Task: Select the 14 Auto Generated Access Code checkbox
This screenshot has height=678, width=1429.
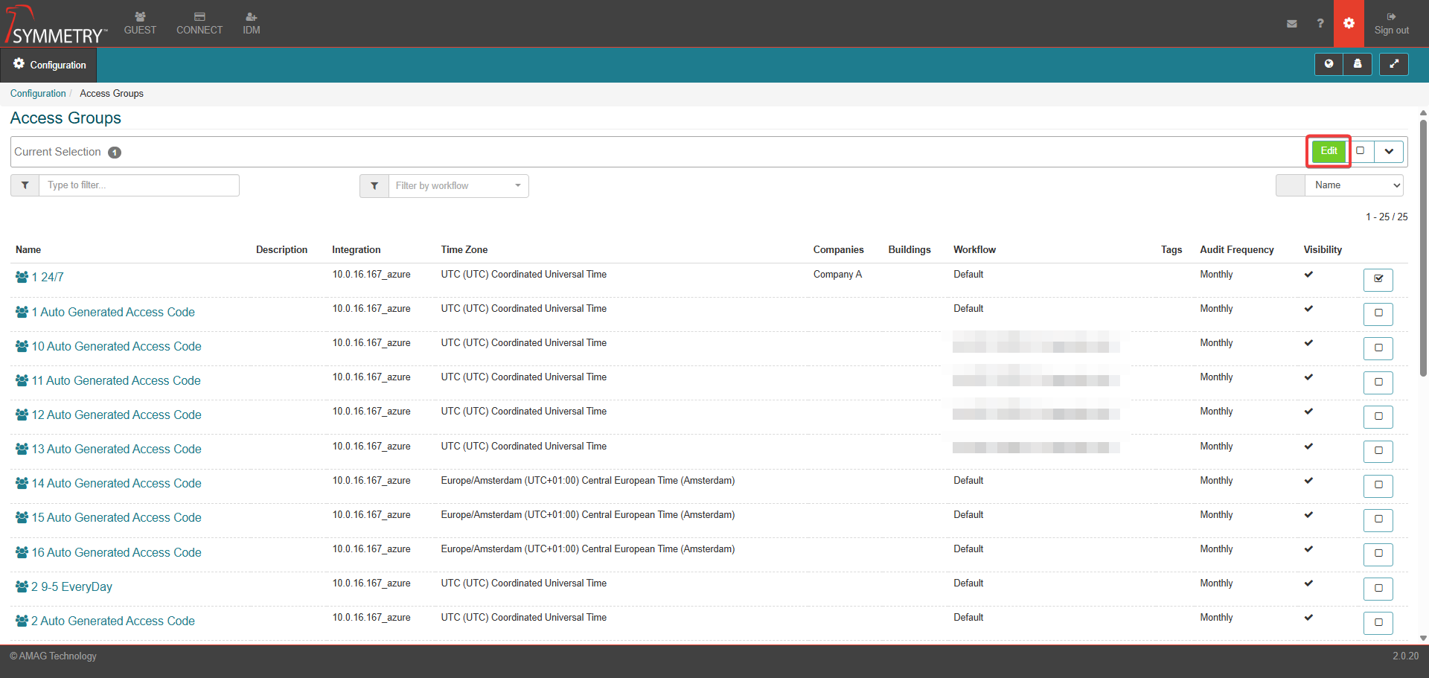Action: [1378, 485]
